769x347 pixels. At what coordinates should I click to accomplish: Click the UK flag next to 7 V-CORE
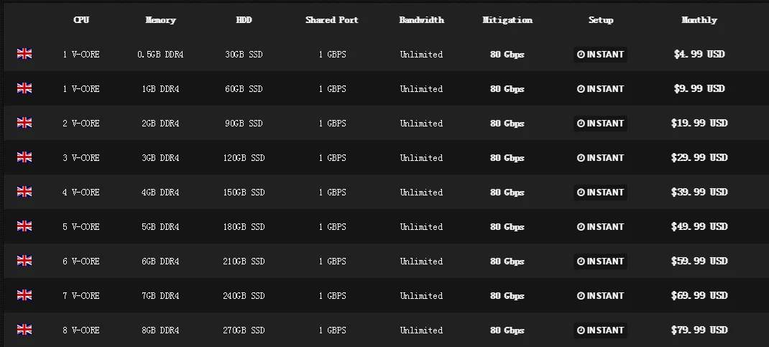click(24, 295)
